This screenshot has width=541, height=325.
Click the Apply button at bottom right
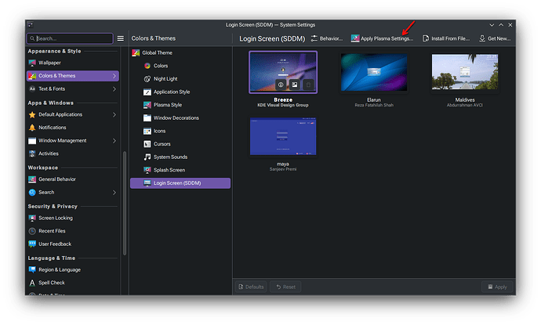pyautogui.click(x=497, y=287)
